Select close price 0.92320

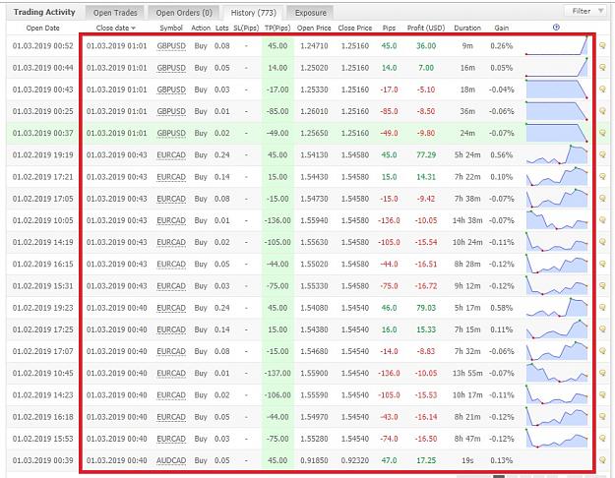tap(355, 460)
